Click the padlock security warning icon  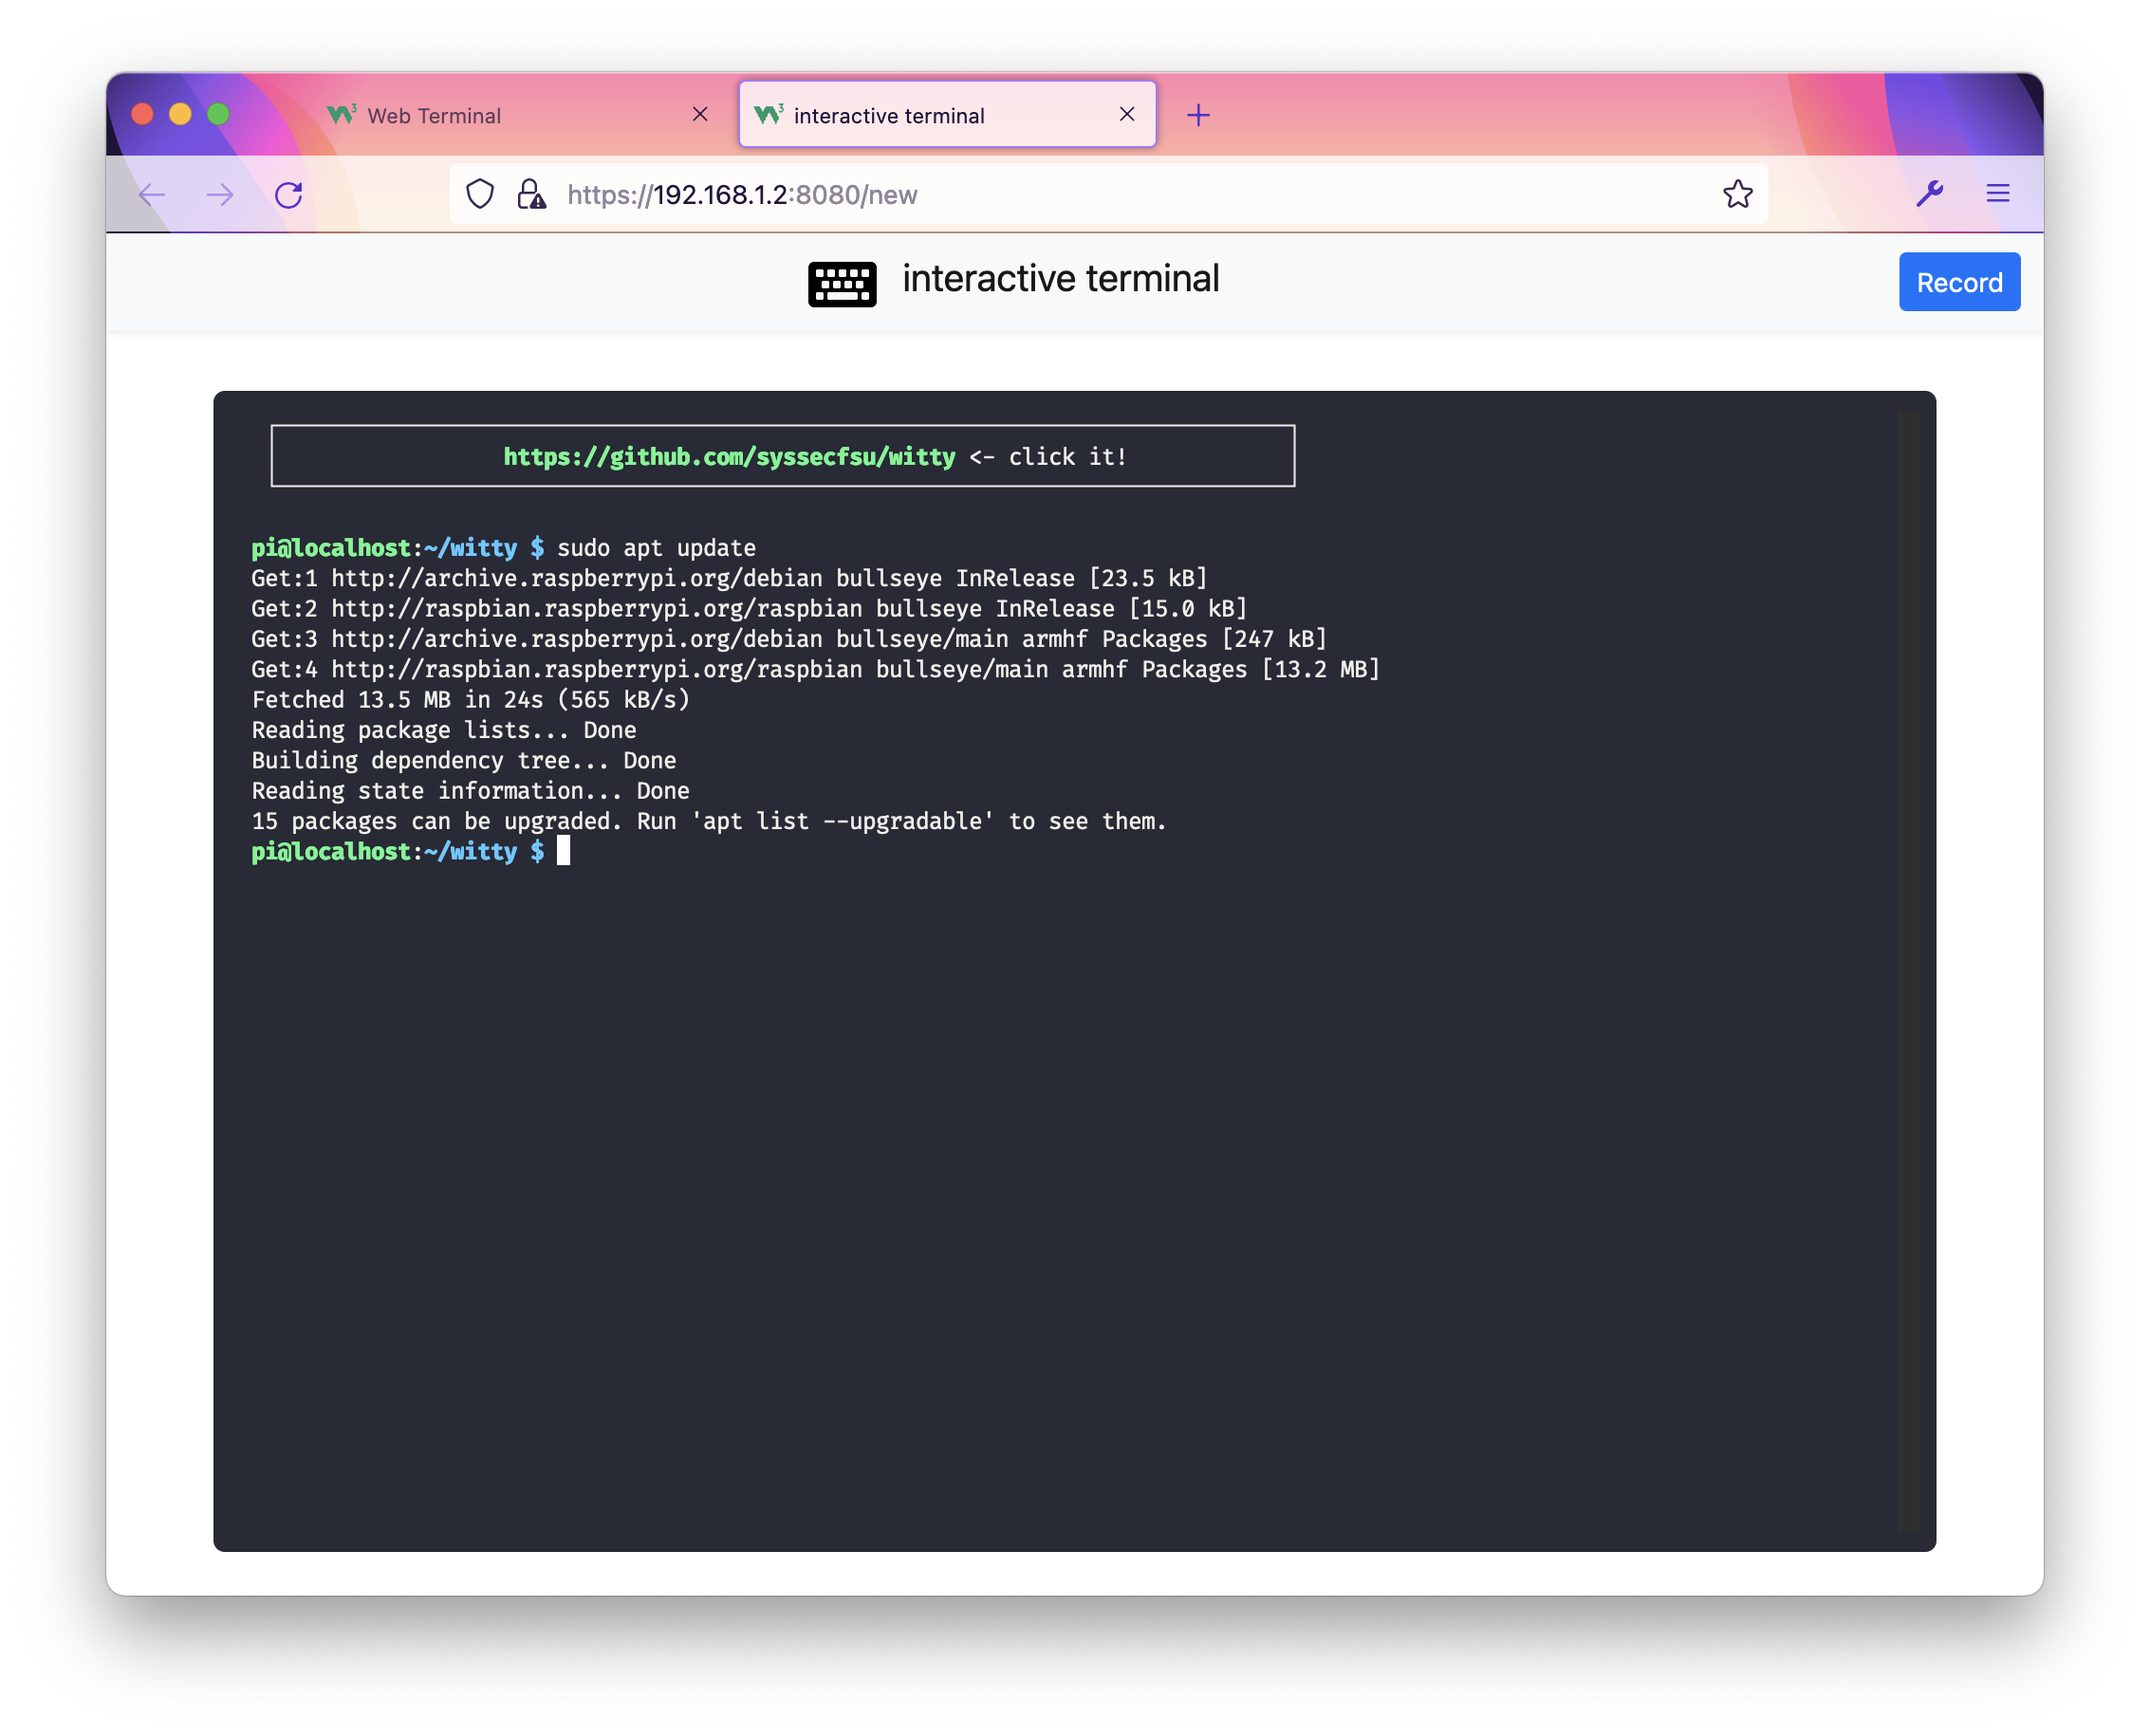coord(531,194)
